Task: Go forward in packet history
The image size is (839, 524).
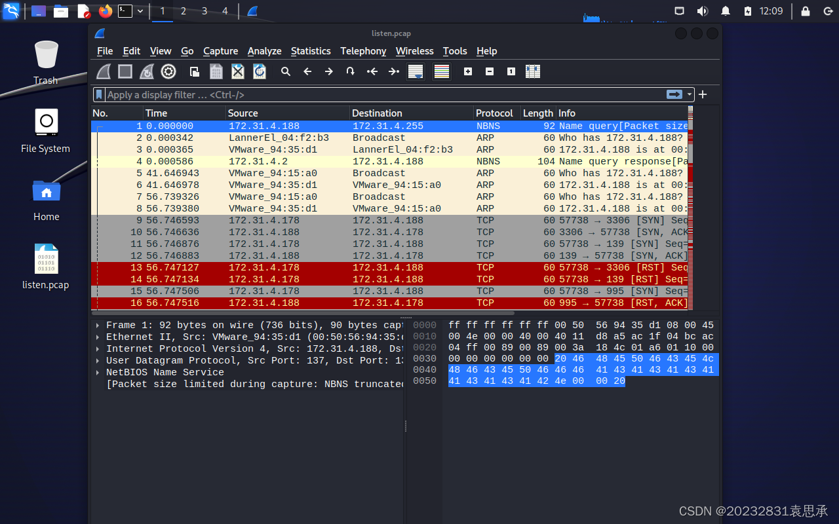Action: (329, 71)
